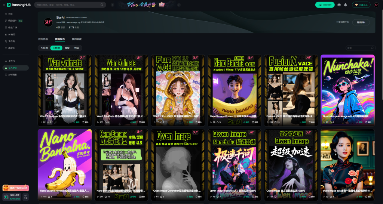Image resolution: width=383 pixels, height=204 pixels.
Task: Click the customer service headset icon
Action: tap(339, 5)
